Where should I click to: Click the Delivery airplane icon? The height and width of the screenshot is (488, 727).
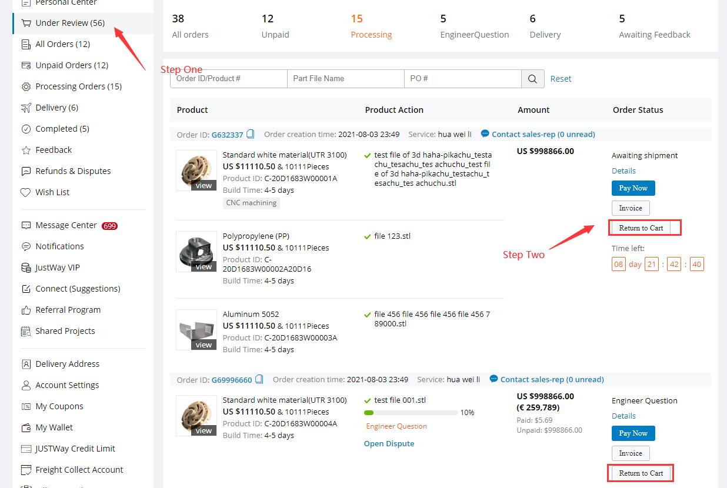coord(26,108)
